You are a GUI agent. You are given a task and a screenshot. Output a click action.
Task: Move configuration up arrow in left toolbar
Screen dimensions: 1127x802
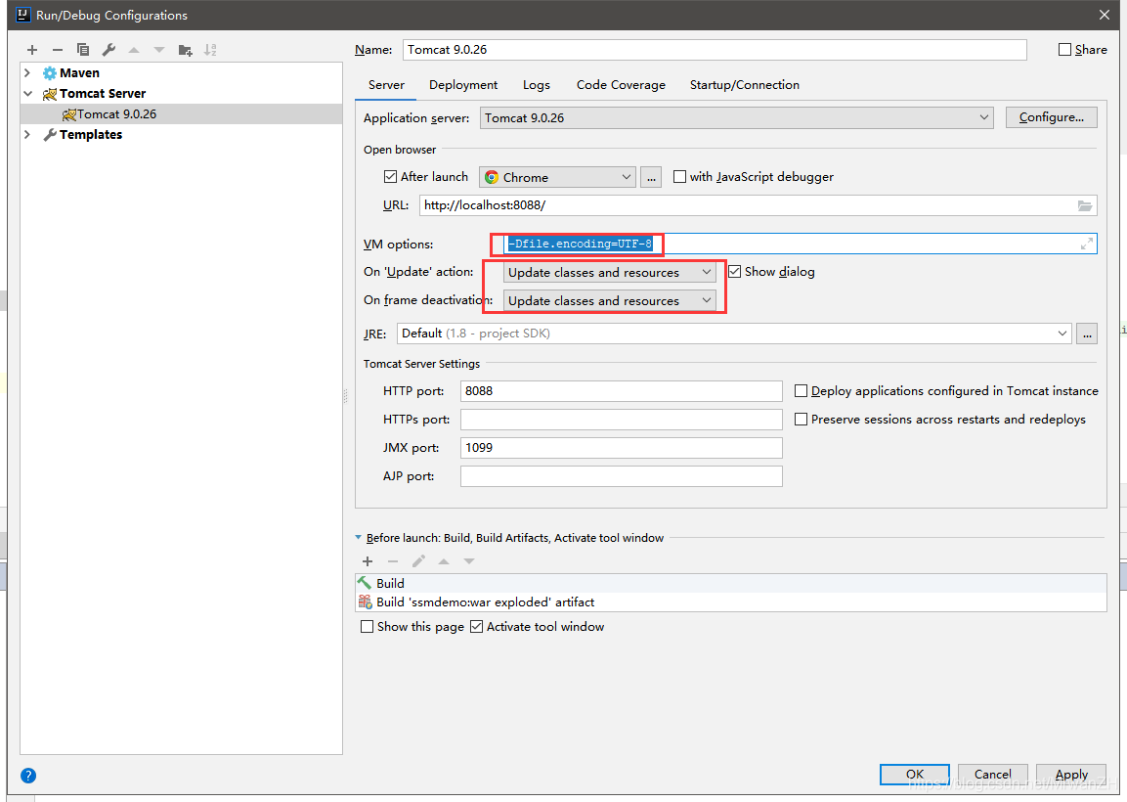pos(134,50)
